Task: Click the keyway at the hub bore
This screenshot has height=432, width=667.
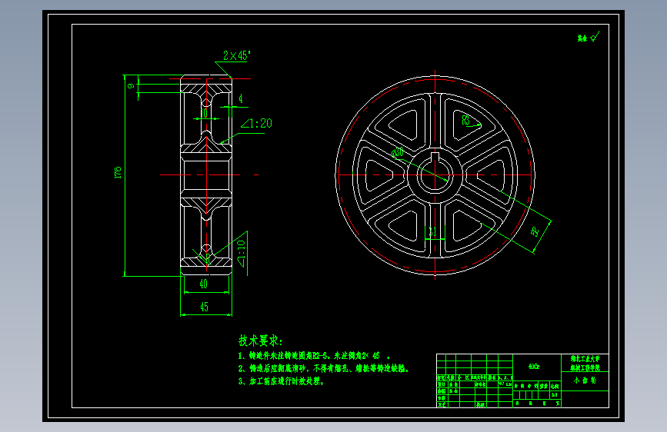Action: (435, 157)
